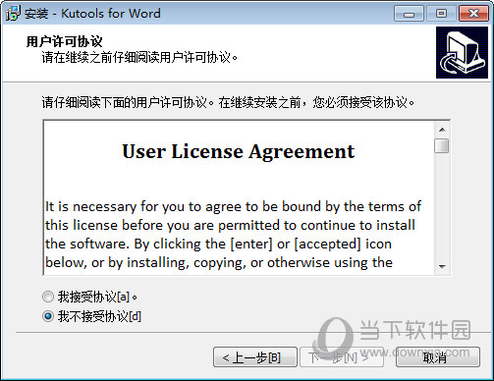The image size is (494, 381).
Task: Select 我不接受协议 radio button
Action: click(48, 316)
